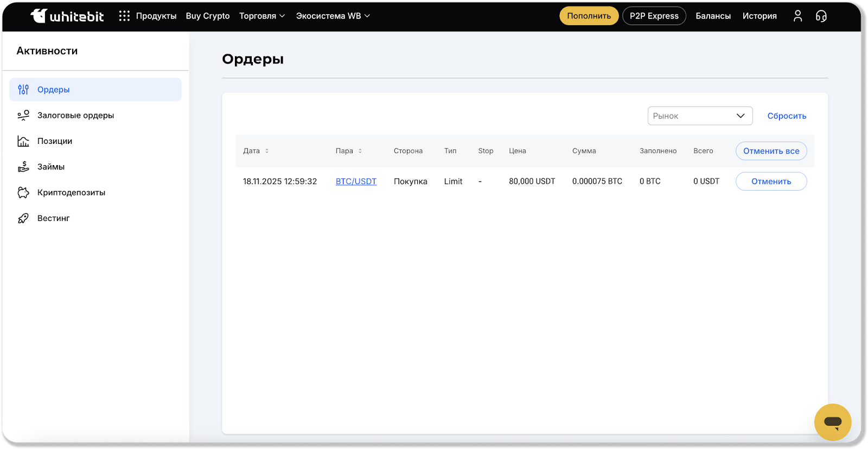Click the headset support icon

coord(821,16)
